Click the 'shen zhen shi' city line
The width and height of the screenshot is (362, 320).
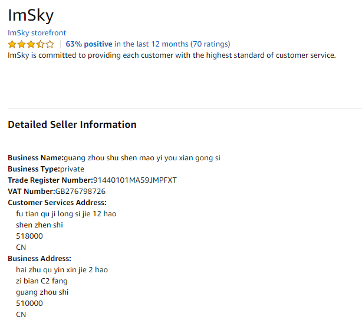point(40,225)
